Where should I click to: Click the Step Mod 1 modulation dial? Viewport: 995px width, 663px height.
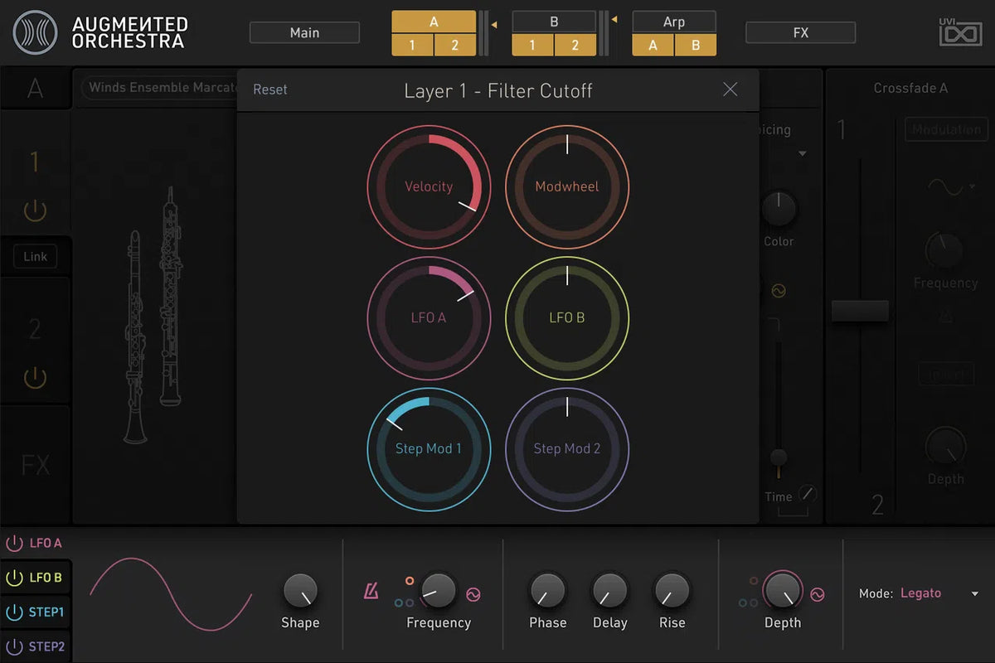(429, 448)
